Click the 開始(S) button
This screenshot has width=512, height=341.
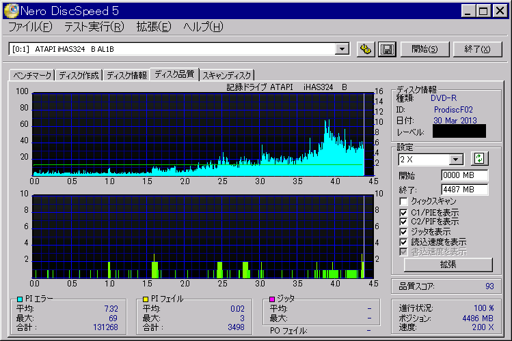pyautogui.click(x=425, y=49)
